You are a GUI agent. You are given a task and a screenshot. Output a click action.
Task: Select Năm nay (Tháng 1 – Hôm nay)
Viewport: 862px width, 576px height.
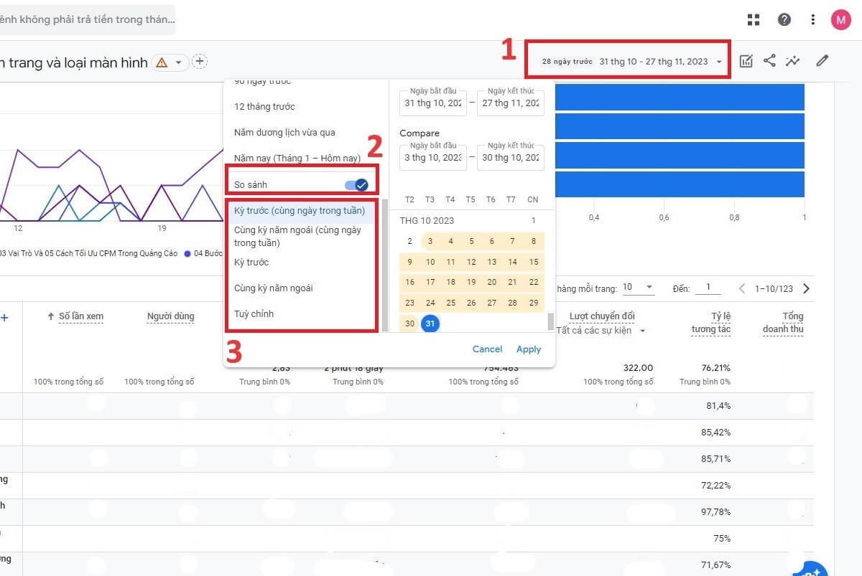(x=297, y=158)
